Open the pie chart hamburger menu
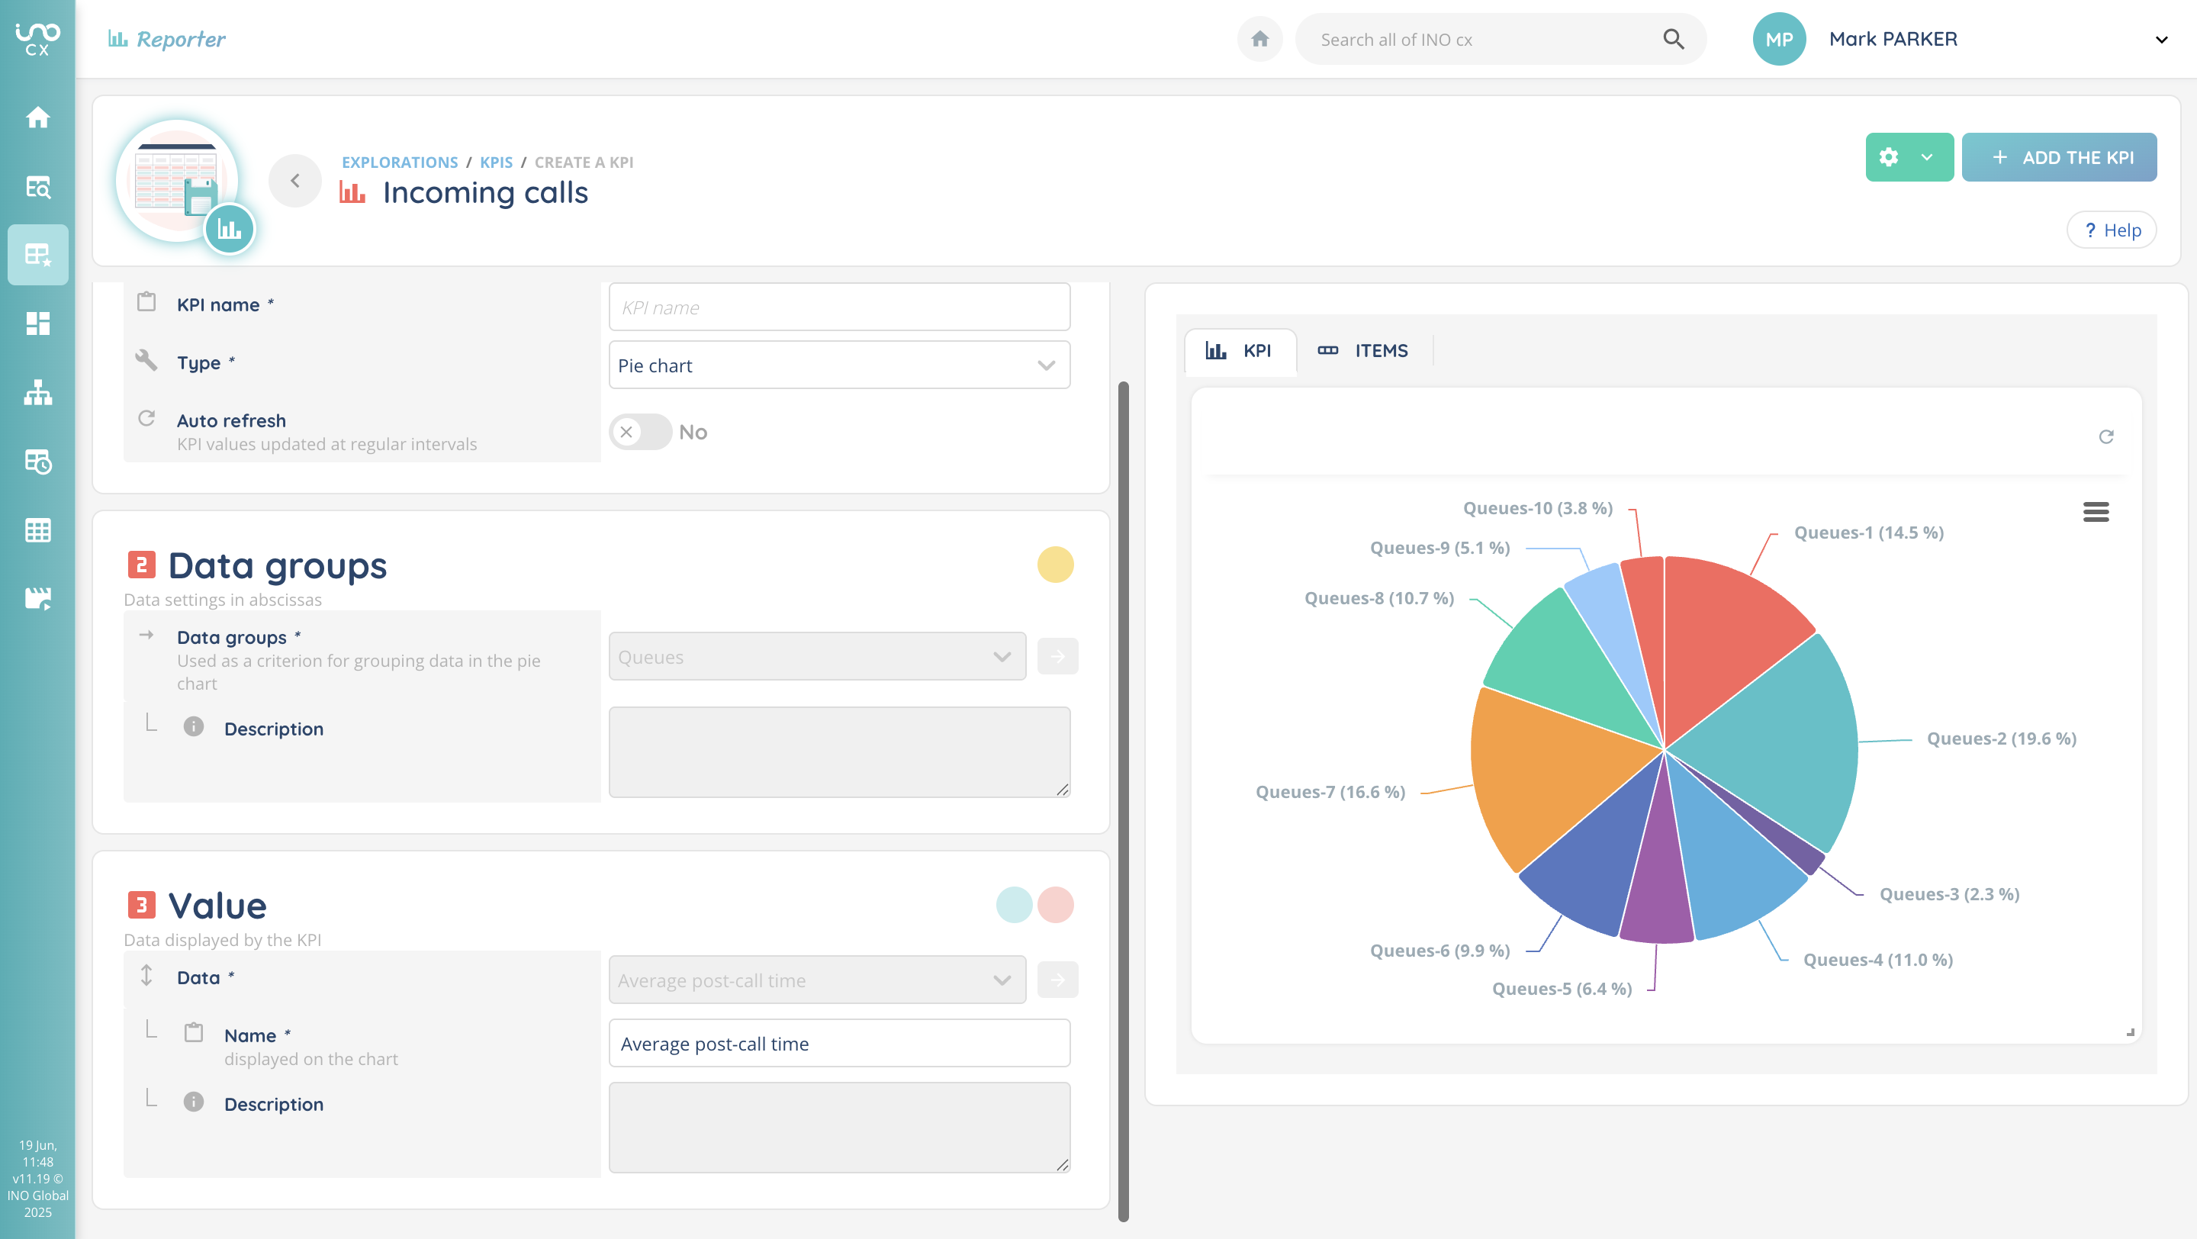Screen dimensions: 2197x1239 pos(2096,512)
